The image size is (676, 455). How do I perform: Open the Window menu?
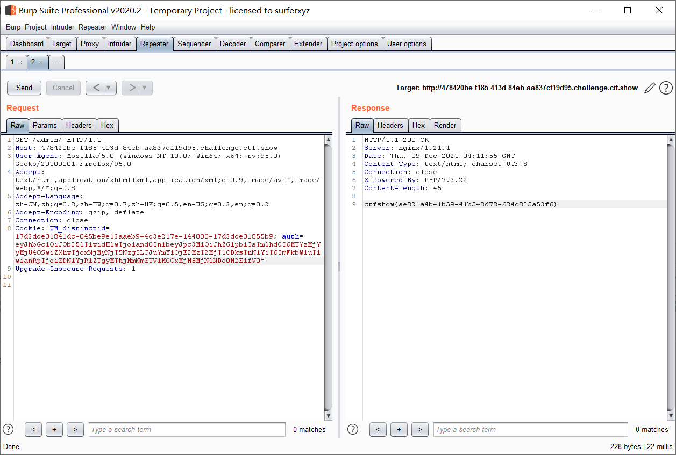[x=124, y=27]
